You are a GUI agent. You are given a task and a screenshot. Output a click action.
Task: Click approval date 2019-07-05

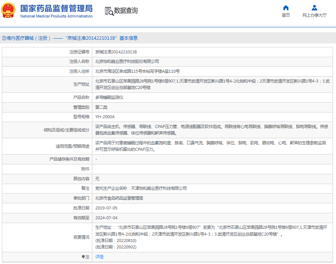pos(106,208)
